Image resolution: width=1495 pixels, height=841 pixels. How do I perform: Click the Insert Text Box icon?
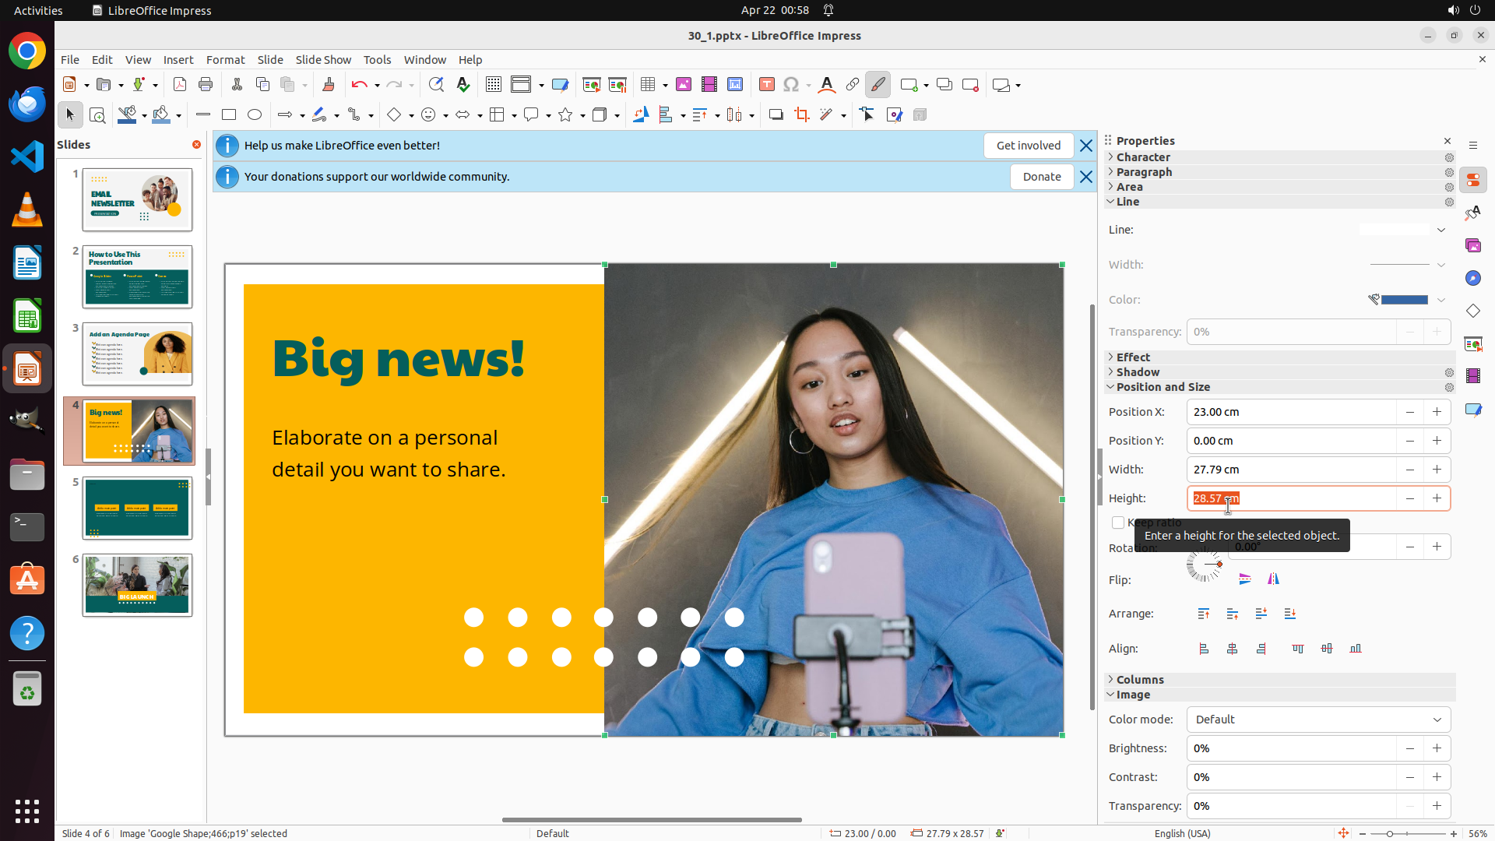[x=766, y=85]
